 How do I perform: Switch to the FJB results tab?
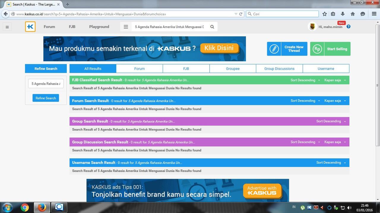coord(186,69)
